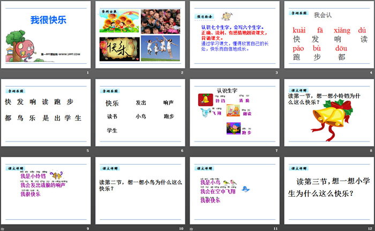Select slide 10 asking about 小鸟
The image size is (375, 231).
pyautogui.click(x=140, y=191)
